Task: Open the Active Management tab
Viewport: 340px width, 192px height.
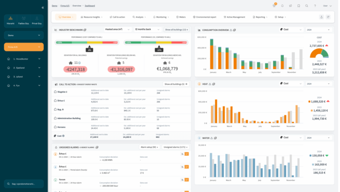Action: click(234, 17)
